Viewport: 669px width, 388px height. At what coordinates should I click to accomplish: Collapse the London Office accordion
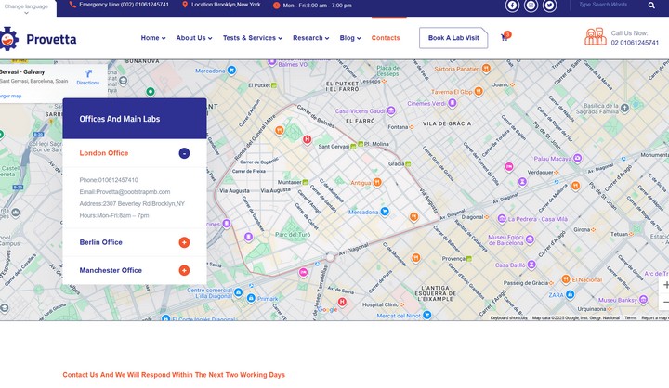[x=184, y=153]
